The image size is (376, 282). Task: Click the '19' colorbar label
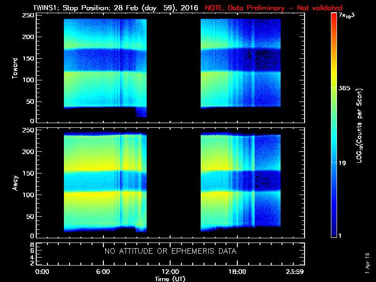343,163
